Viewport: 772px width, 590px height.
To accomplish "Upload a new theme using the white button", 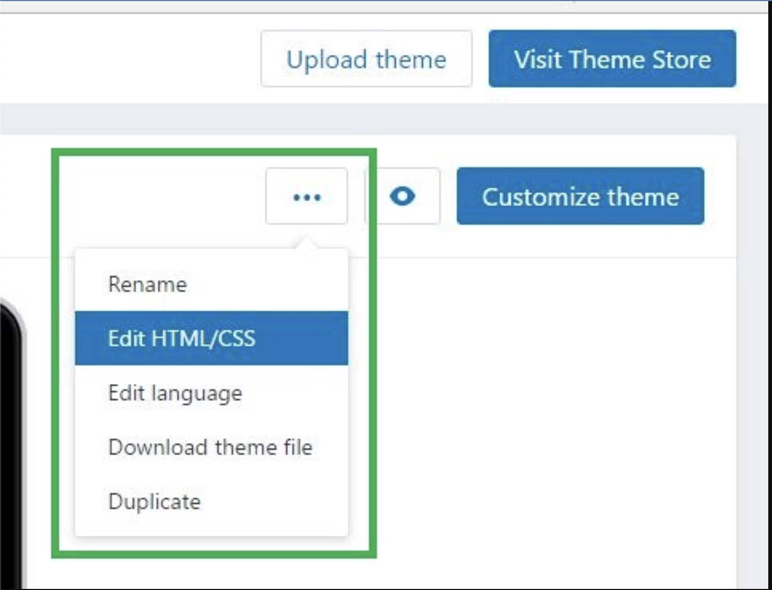I will click(366, 59).
